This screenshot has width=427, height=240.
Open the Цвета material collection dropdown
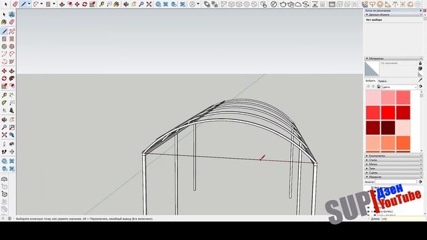tap(399, 87)
